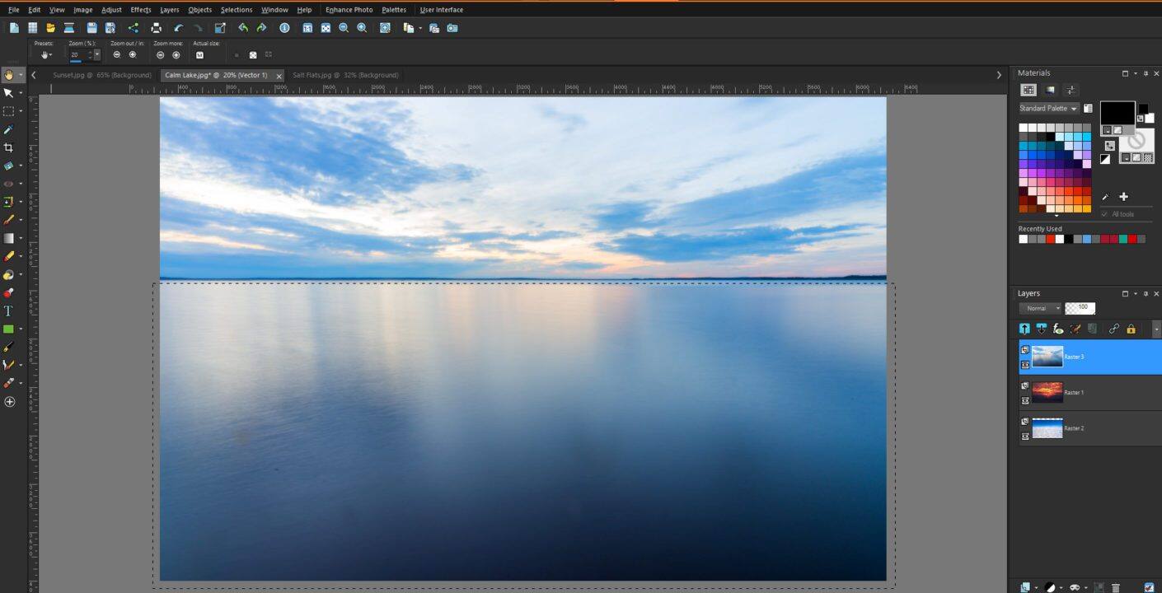Image resolution: width=1162 pixels, height=593 pixels.
Task: Click the Save icon in the toolbar
Action: [91, 27]
